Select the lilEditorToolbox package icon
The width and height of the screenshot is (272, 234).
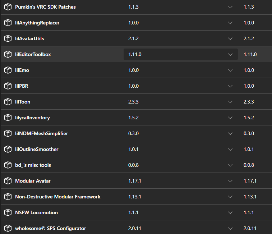point(8,54)
